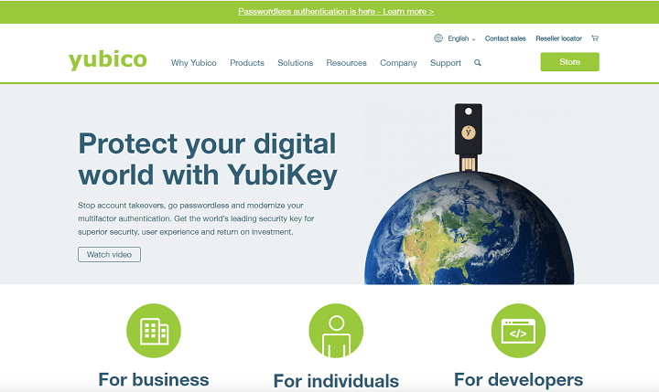Click the search magnifier icon
The image size is (659, 392).
click(x=478, y=63)
